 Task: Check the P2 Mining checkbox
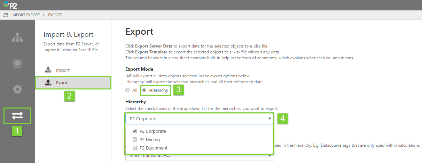pyautogui.click(x=135, y=140)
